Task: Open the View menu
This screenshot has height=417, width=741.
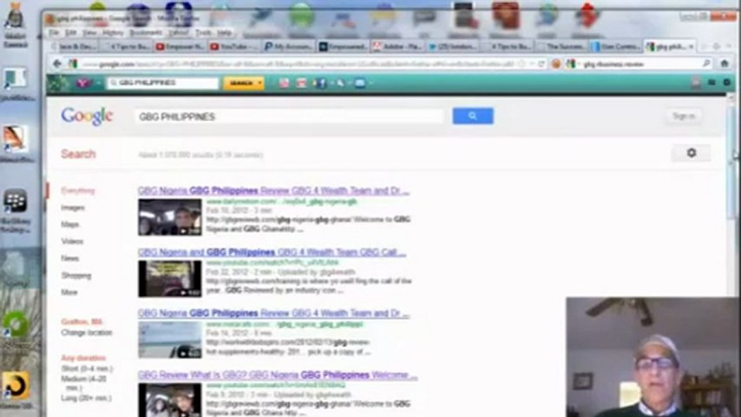Action: click(x=89, y=33)
